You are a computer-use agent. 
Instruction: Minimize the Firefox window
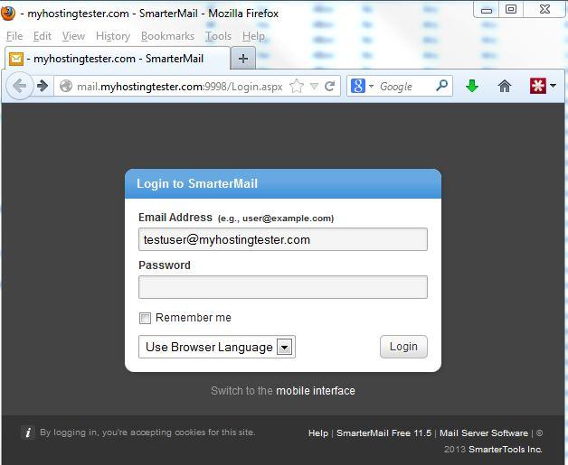tap(486, 10)
